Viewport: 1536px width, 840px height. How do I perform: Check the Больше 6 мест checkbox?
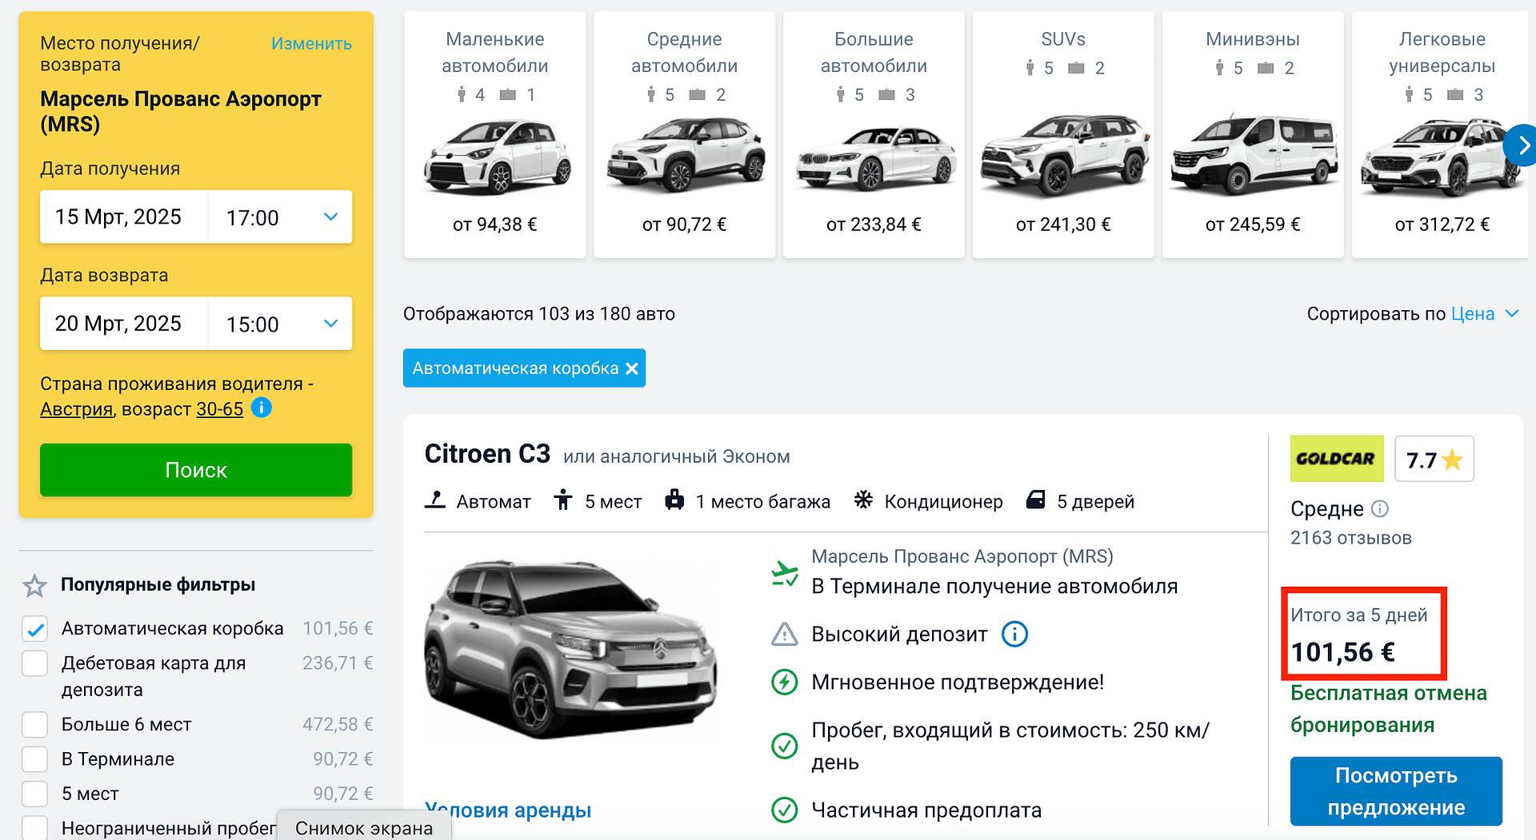point(35,725)
